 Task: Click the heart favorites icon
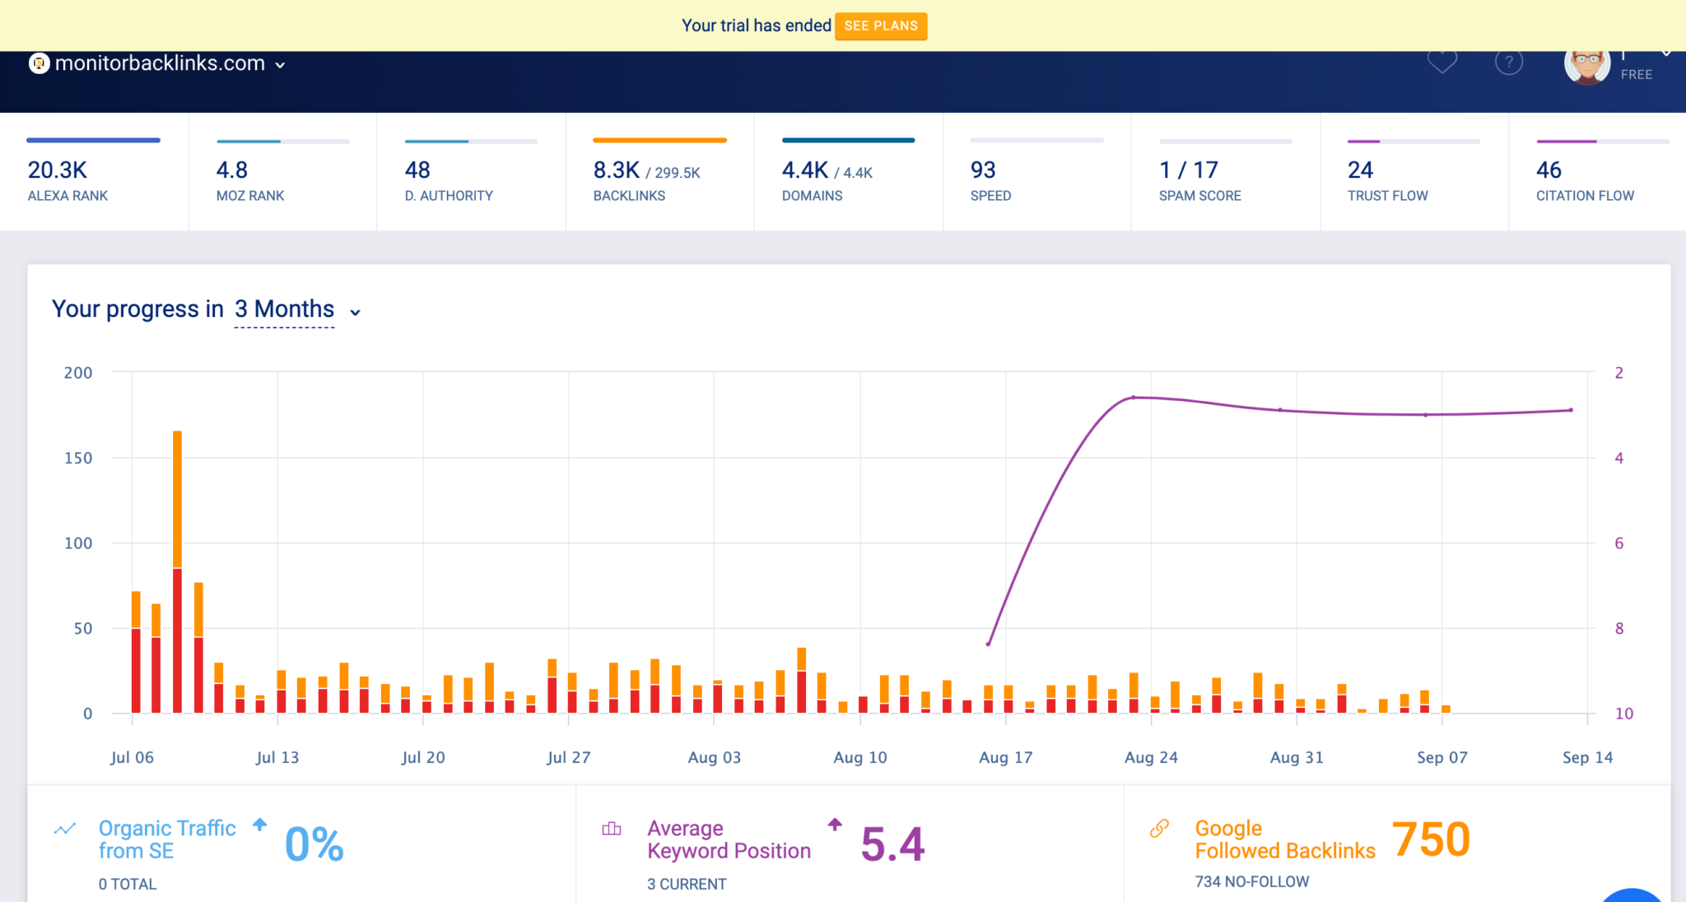(1442, 62)
